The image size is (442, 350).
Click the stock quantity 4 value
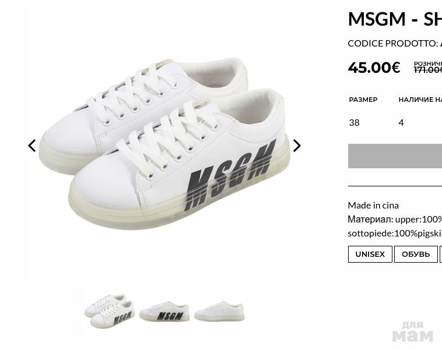(x=401, y=122)
